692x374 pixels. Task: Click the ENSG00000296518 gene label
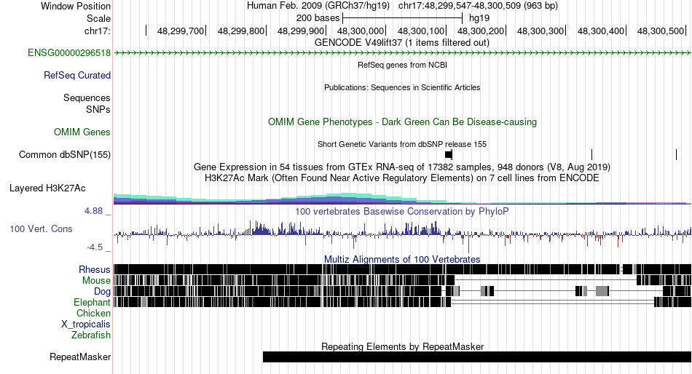coord(69,53)
